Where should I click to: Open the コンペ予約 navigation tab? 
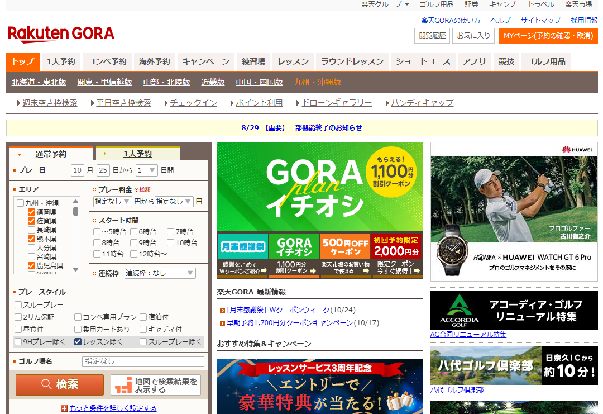pos(107,61)
